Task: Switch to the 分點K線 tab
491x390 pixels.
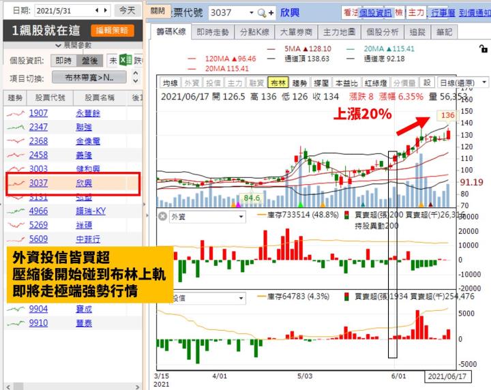Action: click(254, 32)
